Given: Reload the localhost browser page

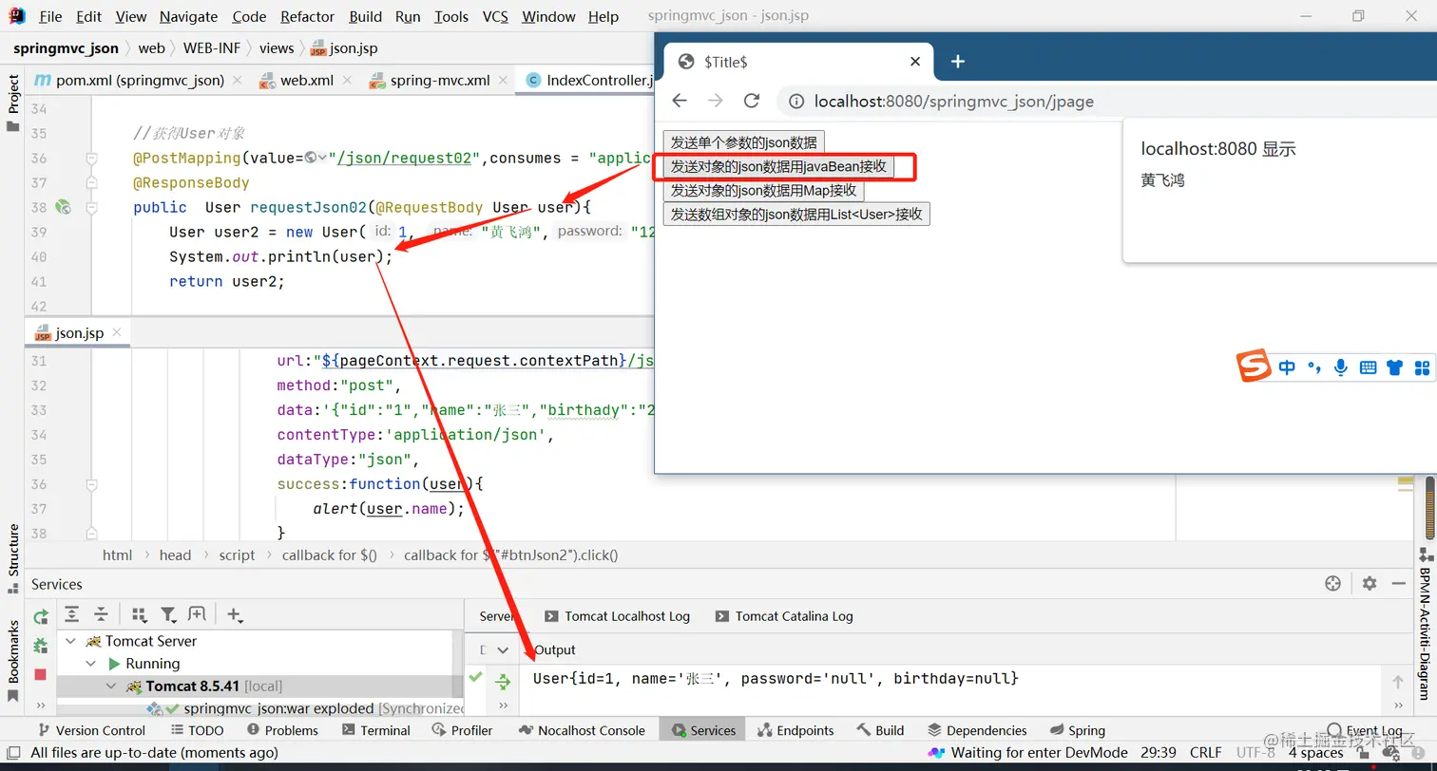Looking at the screenshot, I should click(752, 101).
